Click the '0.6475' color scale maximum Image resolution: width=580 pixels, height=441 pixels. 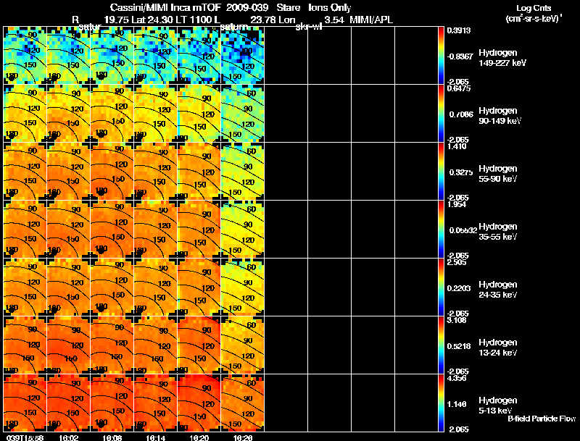pyautogui.click(x=459, y=88)
